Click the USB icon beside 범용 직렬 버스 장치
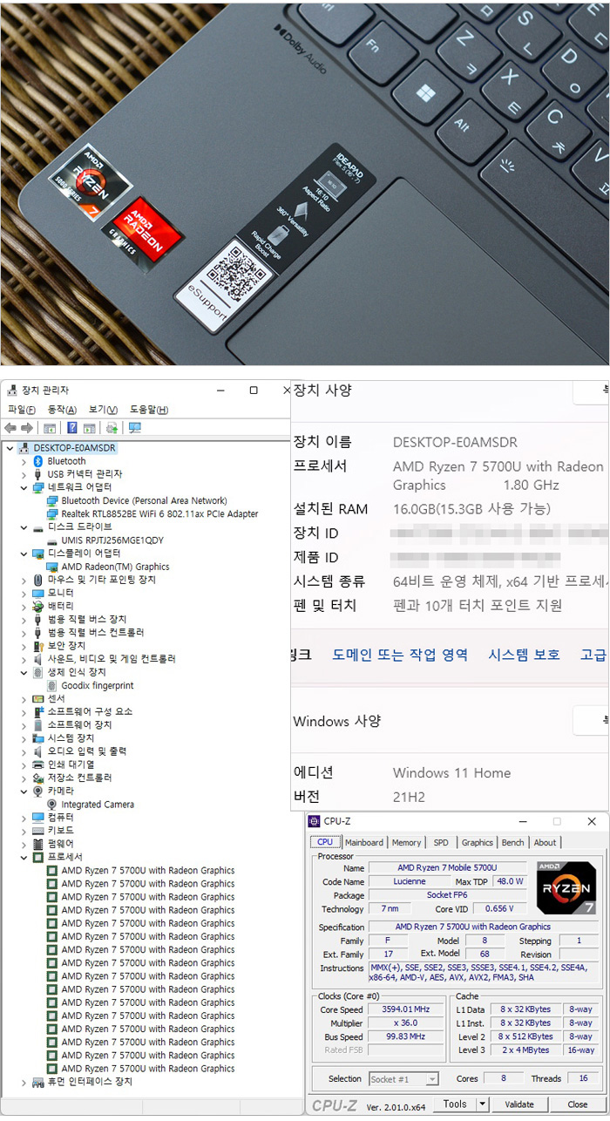The width and height of the screenshot is (610, 1121). coord(37,619)
